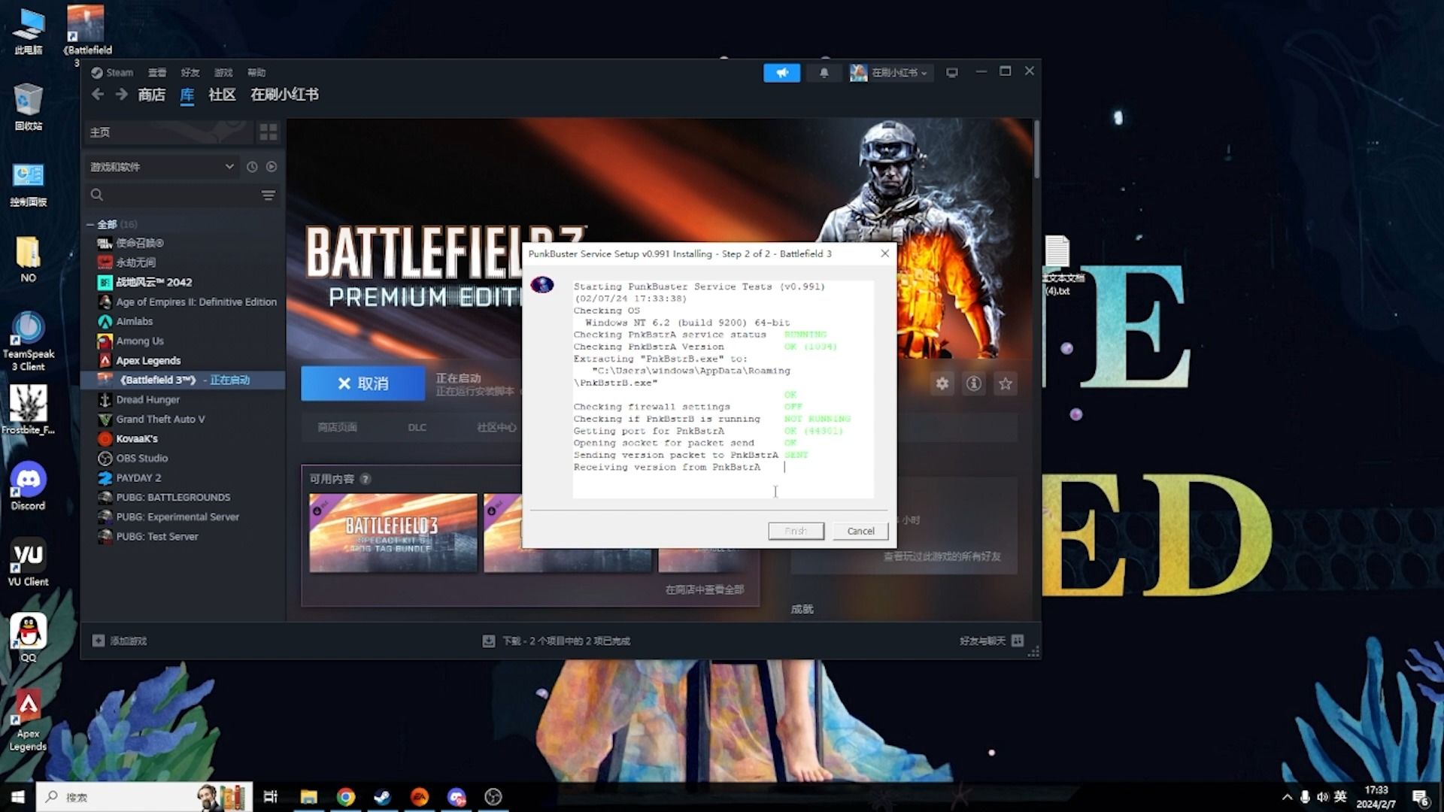Click the Steam library search field
The image size is (1444, 812).
pyautogui.click(x=171, y=195)
